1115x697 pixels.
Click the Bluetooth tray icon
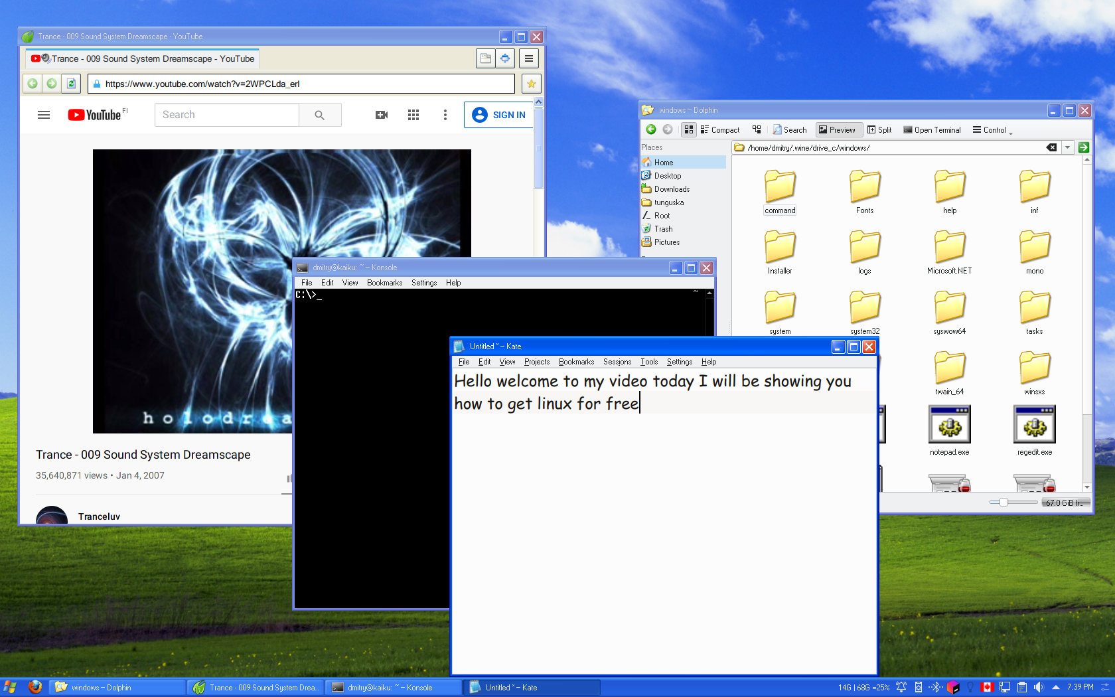click(936, 687)
